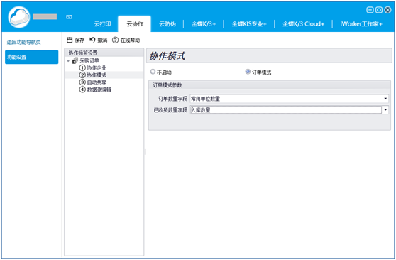Select step 4 数据源编辑

tap(95, 90)
